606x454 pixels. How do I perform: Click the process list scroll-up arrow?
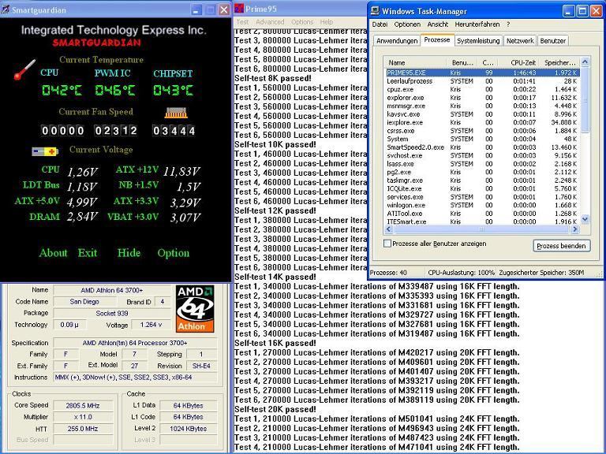pyautogui.click(x=585, y=61)
